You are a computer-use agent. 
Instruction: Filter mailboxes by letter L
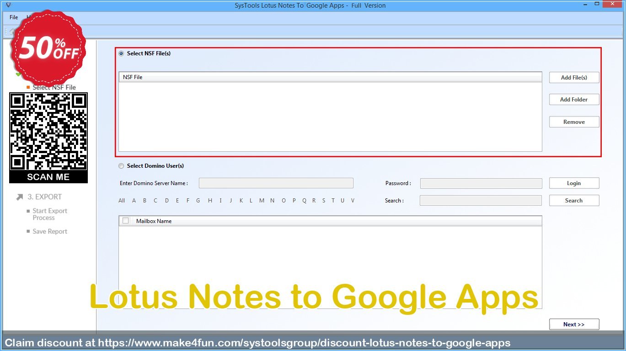251,201
